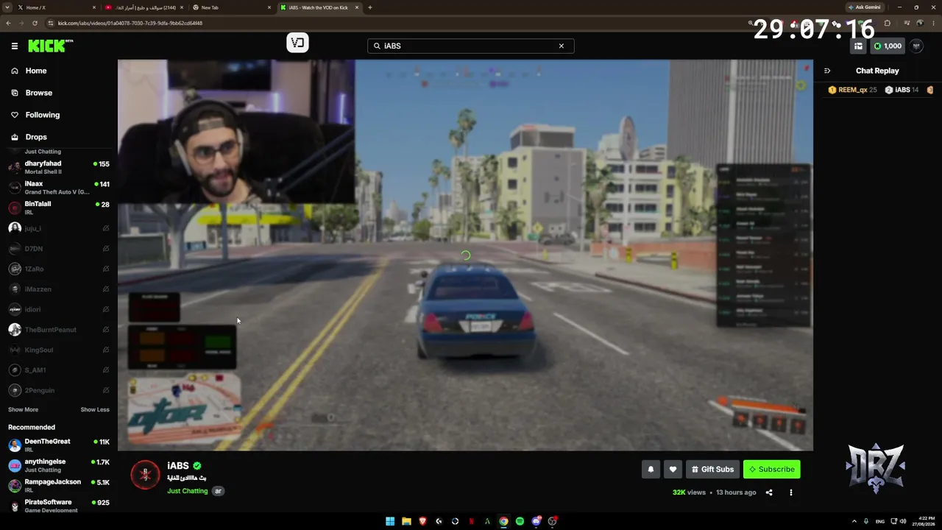Open recommended channel RampageJackson
Screen dimensions: 942x530
[x=57, y=485]
